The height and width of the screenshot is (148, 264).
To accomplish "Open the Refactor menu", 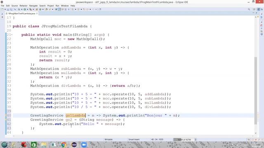I will point(24,6).
